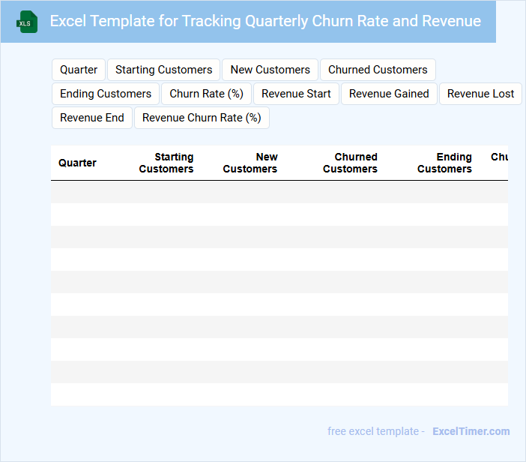Click the green XLS file icon

pyautogui.click(x=28, y=22)
